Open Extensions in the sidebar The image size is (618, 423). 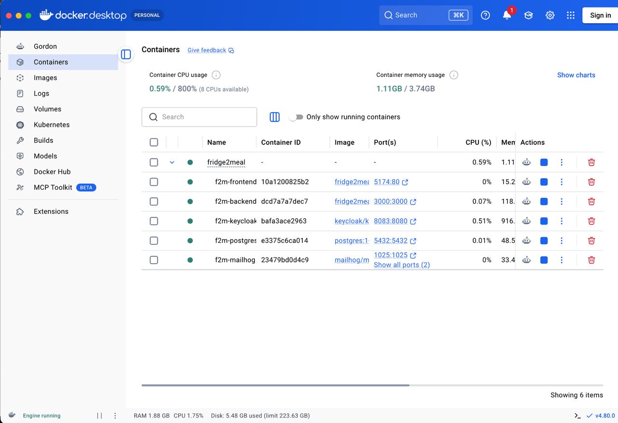[63, 211]
